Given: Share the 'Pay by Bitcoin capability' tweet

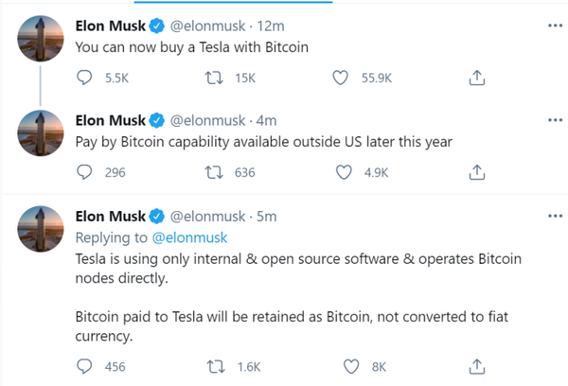Looking at the screenshot, I should coord(477,172).
